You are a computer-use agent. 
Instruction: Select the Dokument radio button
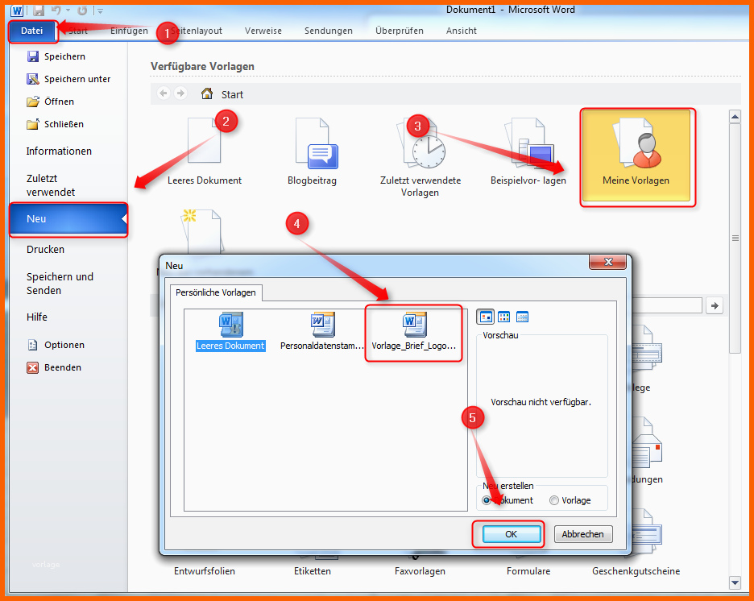point(487,500)
